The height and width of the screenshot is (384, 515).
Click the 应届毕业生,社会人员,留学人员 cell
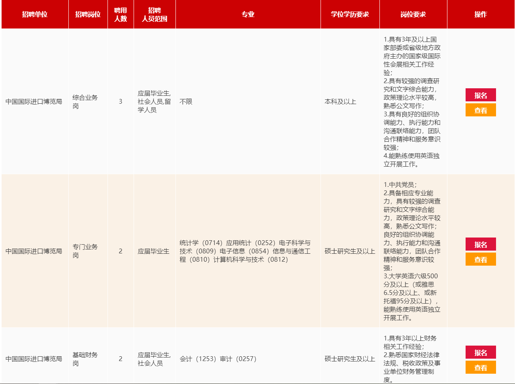tap(155, 102)
